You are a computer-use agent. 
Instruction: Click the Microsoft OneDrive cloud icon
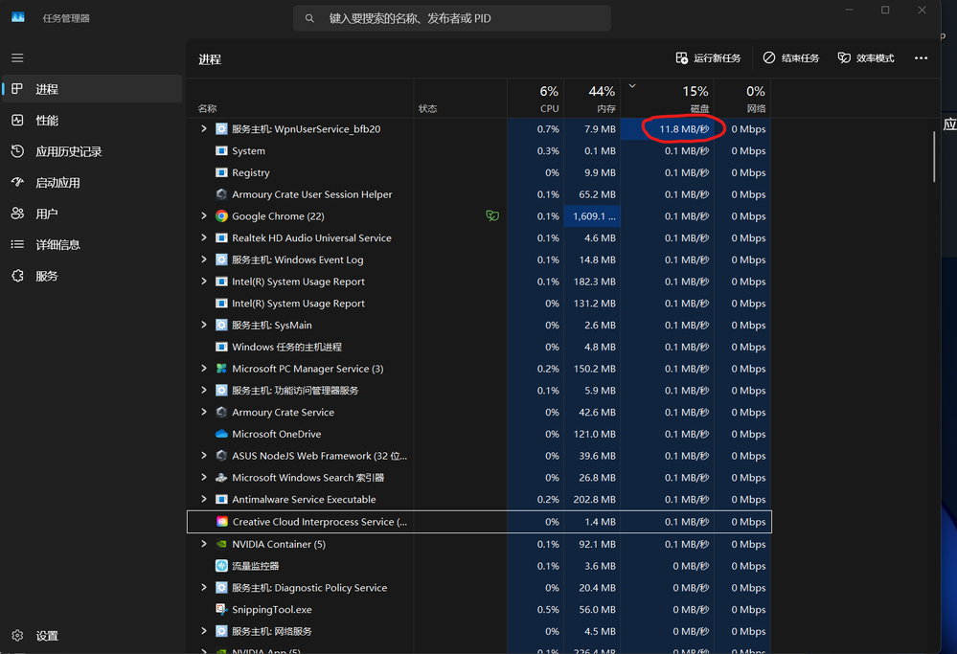[x=221, y=434]
